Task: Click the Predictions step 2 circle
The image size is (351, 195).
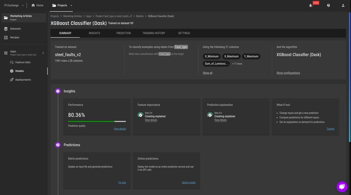Action: [58, 145]
